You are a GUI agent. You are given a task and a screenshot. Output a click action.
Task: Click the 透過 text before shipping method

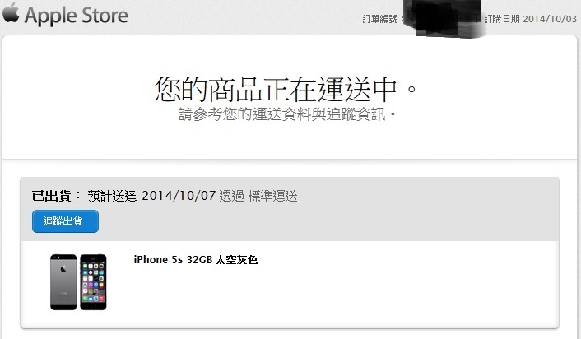click(231, 196)
